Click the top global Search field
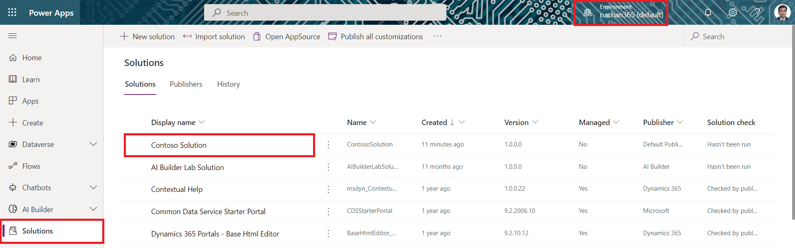 point(325,13)
